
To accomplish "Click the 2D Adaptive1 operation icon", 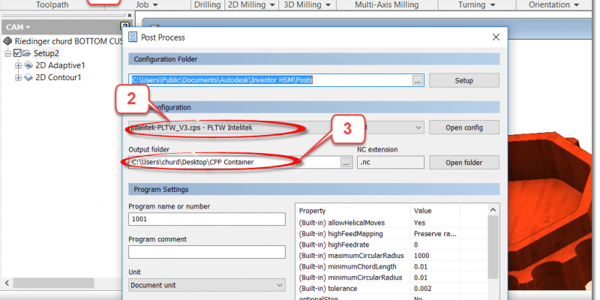I will [29, 65].
